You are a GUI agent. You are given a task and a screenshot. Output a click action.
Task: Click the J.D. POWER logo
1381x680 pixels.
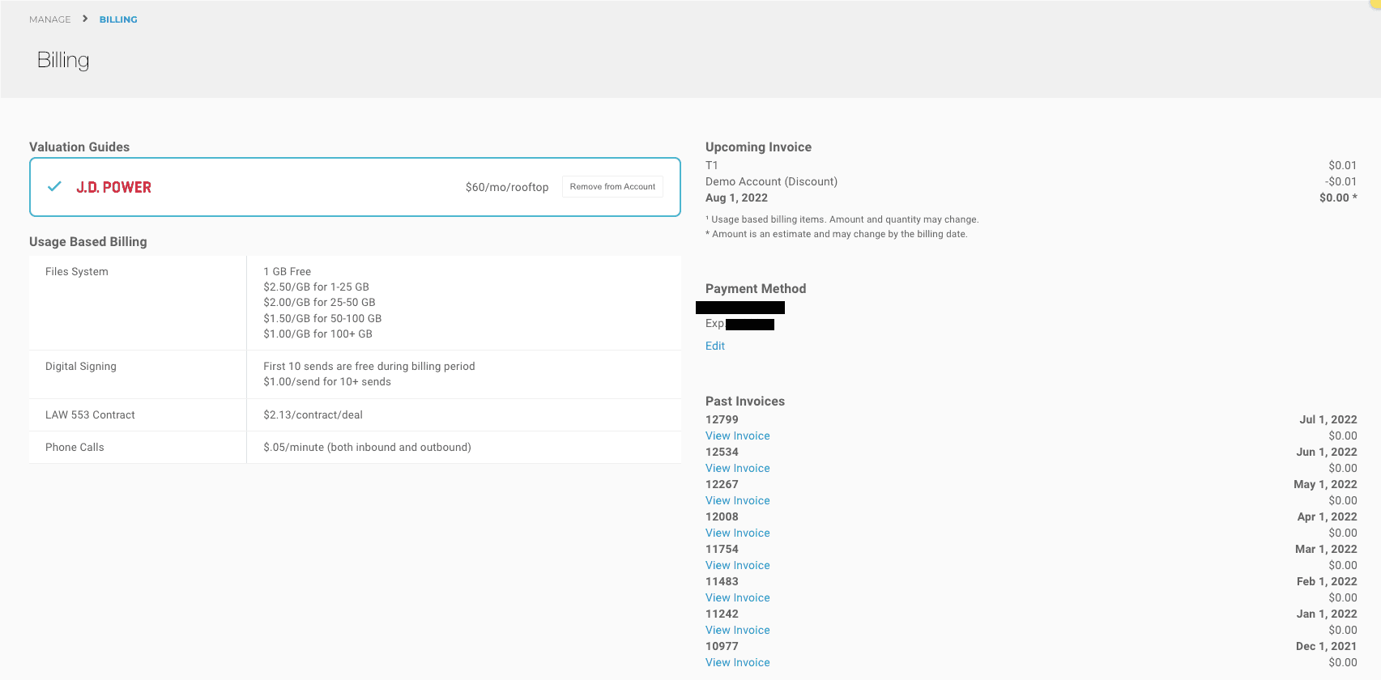[x=113, y=187]
